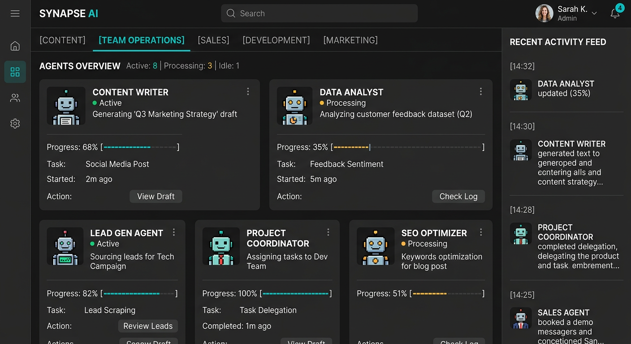Image resolution: width=631 pixels, height=344 pixels.
Task: Open the team members sidebar icon
Action: click(x=15, y=98)
